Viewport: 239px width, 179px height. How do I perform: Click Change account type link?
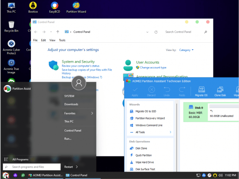coord(153,68)
